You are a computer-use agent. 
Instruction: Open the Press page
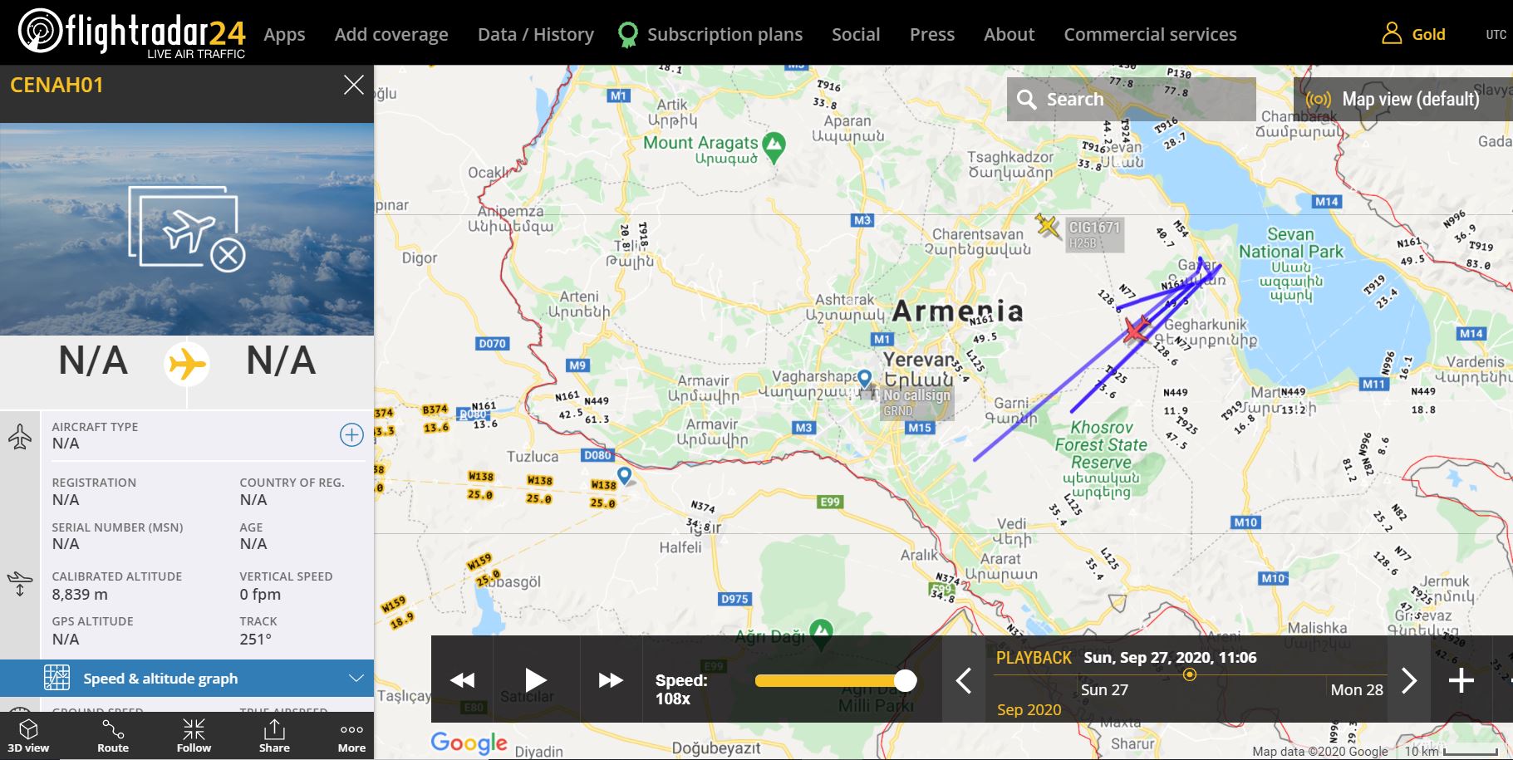click(931, 34)
